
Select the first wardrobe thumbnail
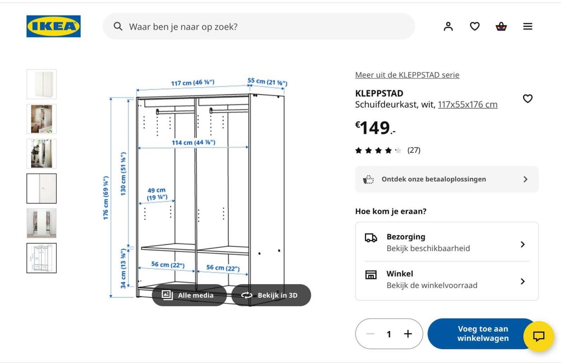[42, 84]
